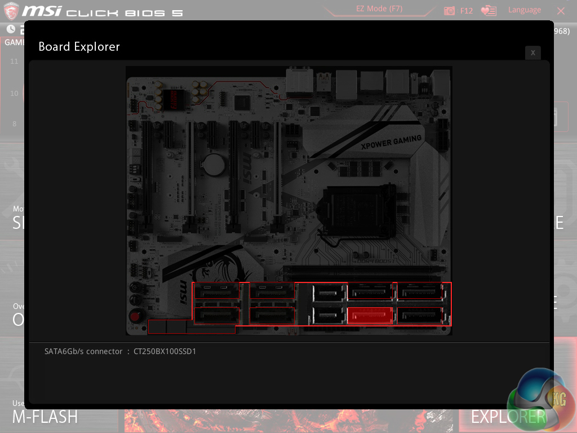Click the MSI dragon shield logo
This screenshot has height=433, width=577.
coord(10,11)
